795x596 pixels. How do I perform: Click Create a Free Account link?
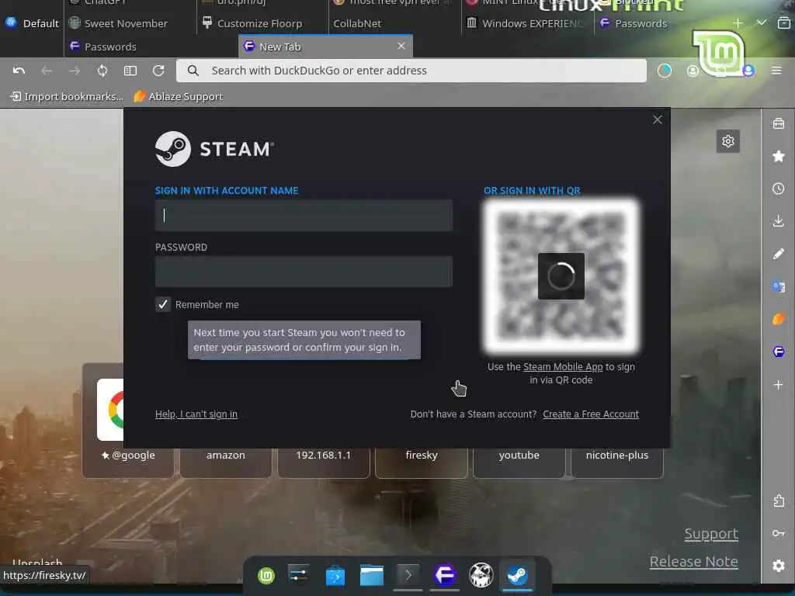click(x=591, y=414)
